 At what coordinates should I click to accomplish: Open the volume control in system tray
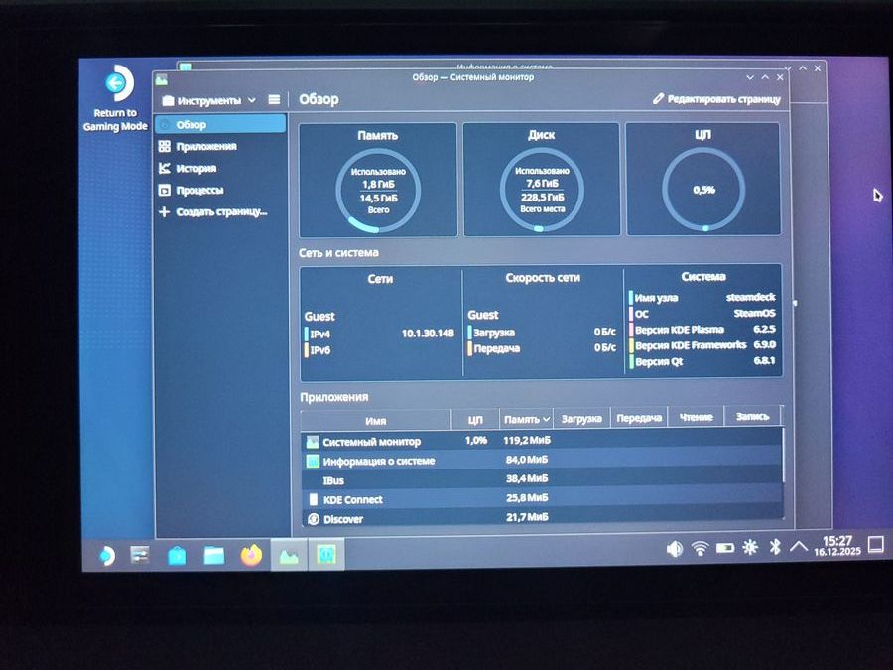[x=675, y=547]
